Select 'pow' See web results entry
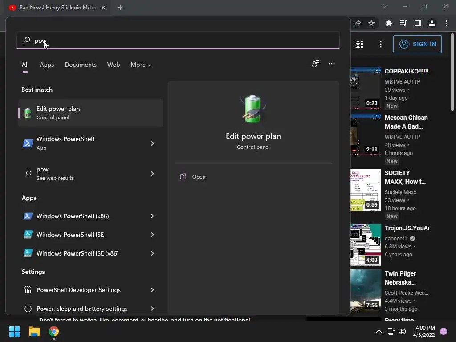 tap(90, 174)
